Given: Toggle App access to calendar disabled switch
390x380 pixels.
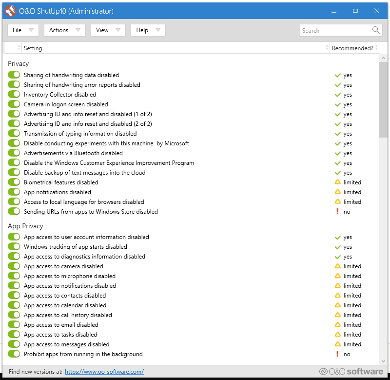Looking at the screenshot, I should click(x=14, y=304).
